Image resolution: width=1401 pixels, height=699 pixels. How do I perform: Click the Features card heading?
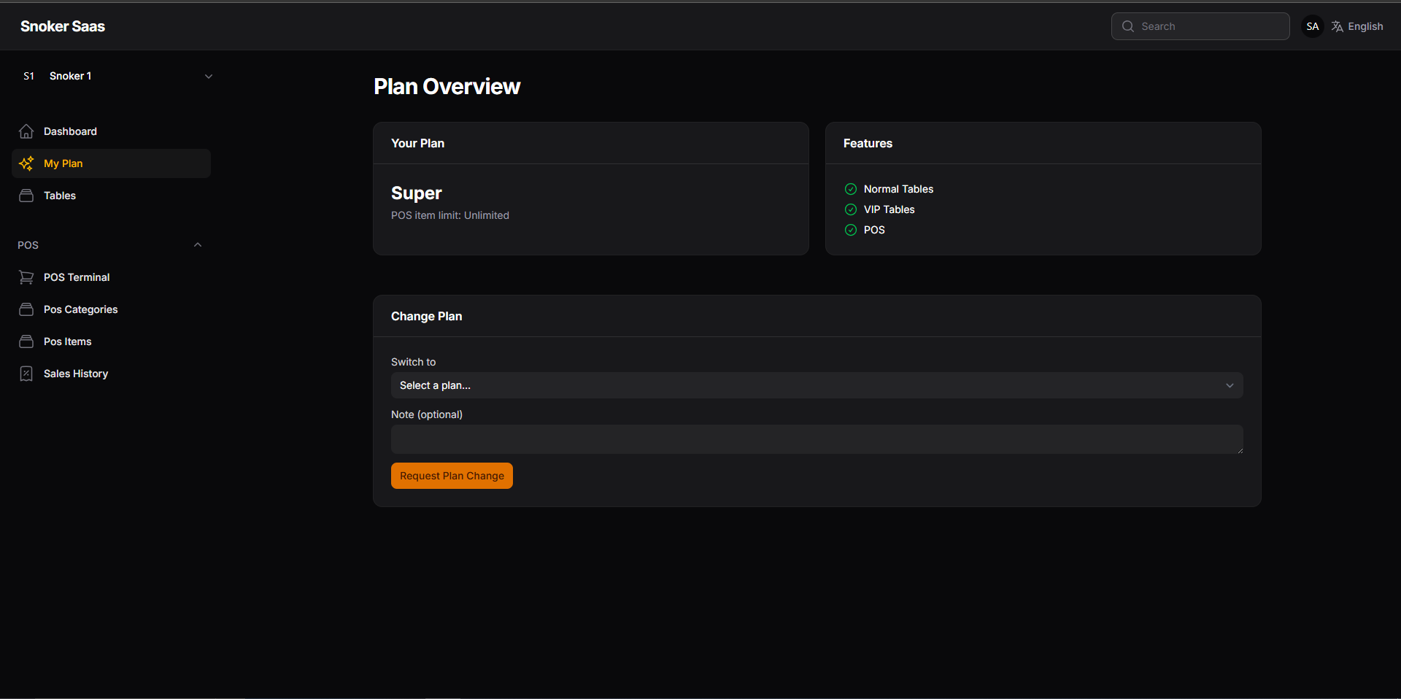(x=868, y=143)
